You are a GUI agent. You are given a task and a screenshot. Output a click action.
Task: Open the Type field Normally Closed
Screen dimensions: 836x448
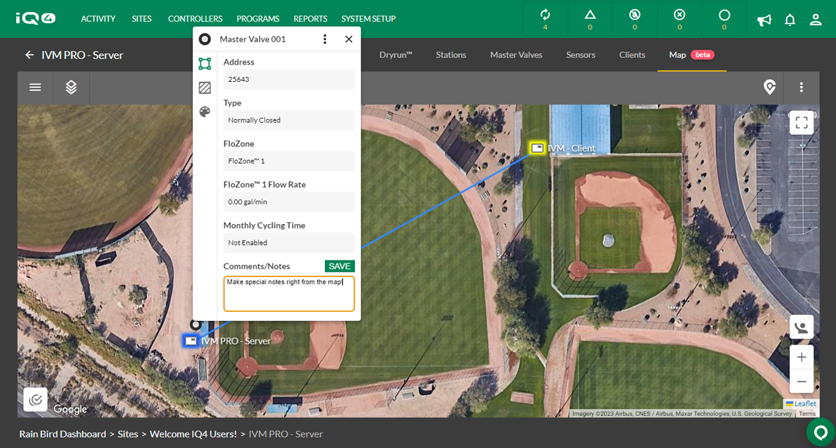pos(289,120)
